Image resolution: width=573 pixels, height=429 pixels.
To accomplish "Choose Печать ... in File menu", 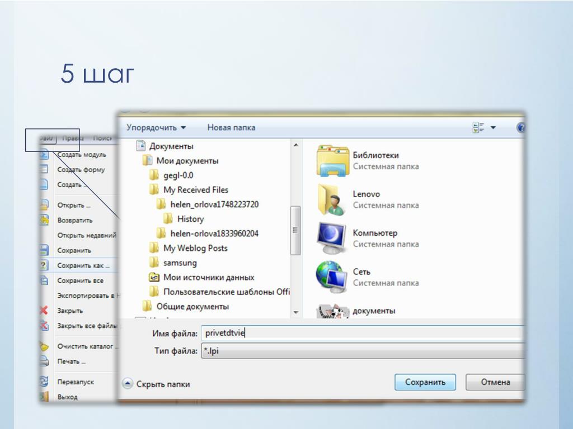I will (x=71, y=361).
